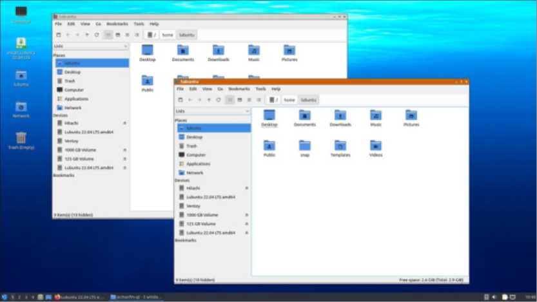537x302 pixels.
Task: Switch front window to compact view
Action: pos(249,100)
